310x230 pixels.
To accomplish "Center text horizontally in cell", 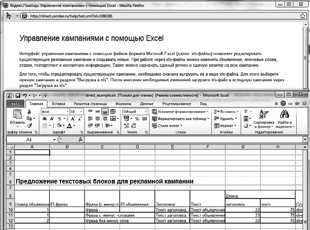I will pyautogui.click(x=97, y=119).
